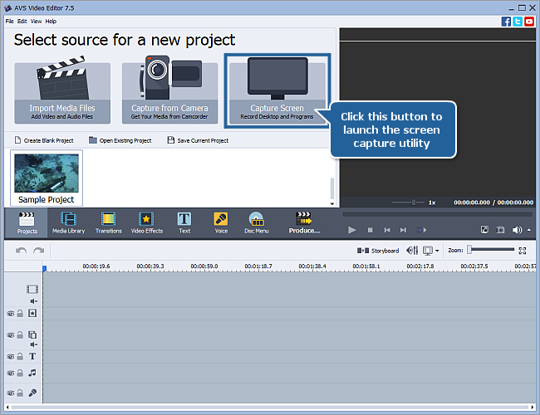Go to the previous frame
540x415 pixels.
(x=387, y=230)
